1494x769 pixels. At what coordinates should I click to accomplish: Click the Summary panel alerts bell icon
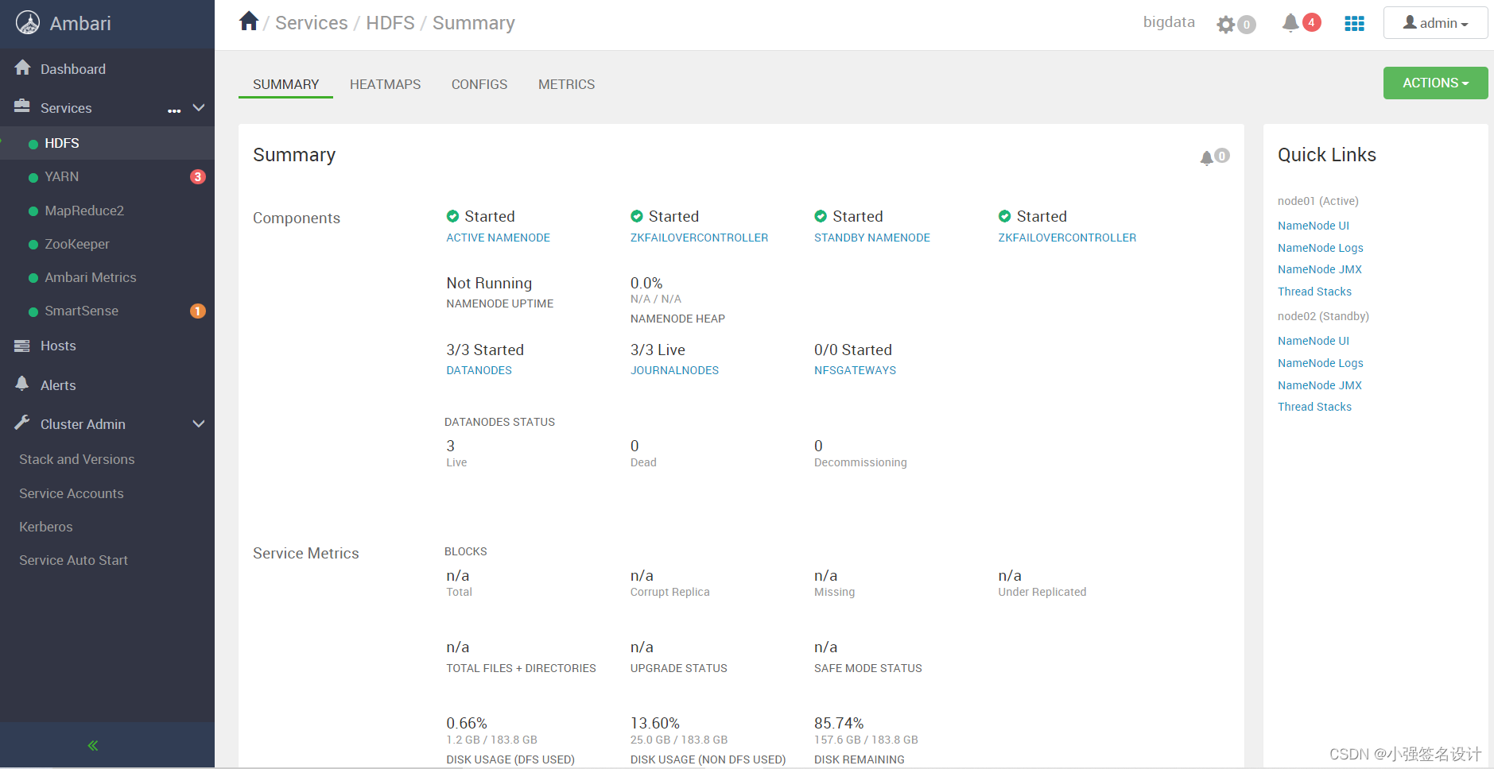click(1207, 157)
